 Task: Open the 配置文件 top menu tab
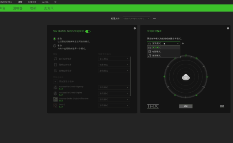click(32, 2)
